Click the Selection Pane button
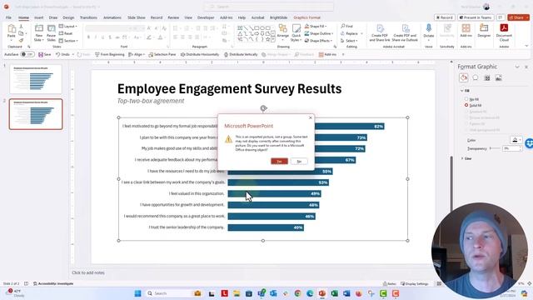This screenshot has height=300, width=533. click(x=162, y=54)
